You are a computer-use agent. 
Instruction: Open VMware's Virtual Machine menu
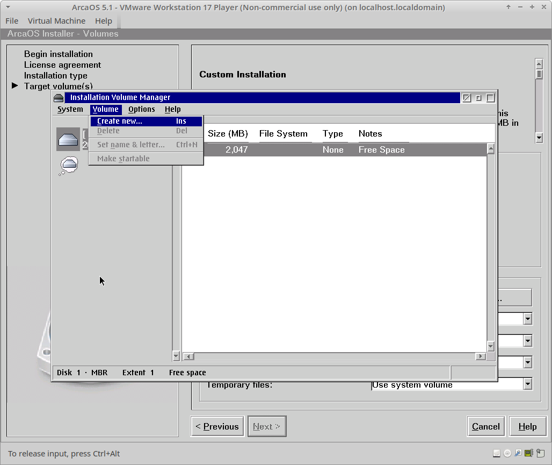tap(56, 21)
